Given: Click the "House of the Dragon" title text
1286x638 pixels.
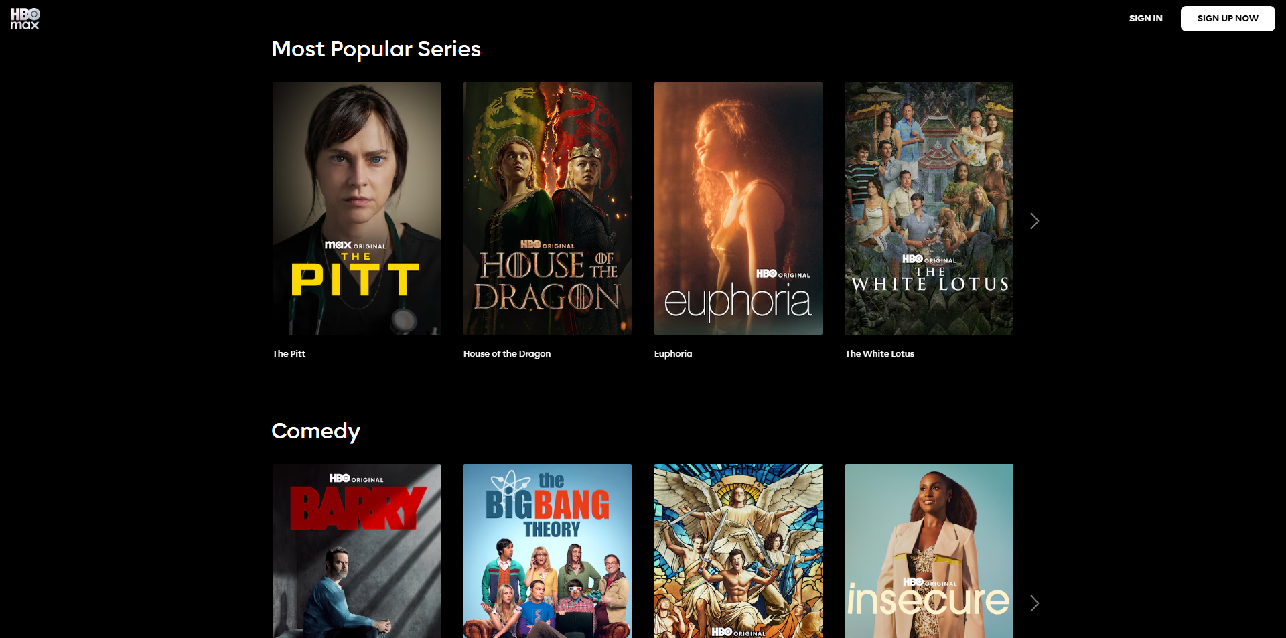Looking at the screenshot, I should 507,353.
